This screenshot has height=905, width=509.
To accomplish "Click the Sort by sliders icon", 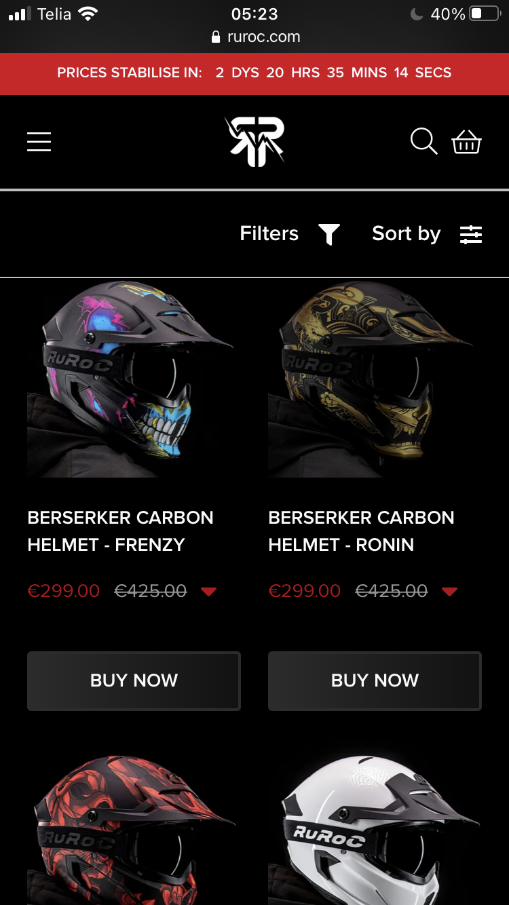I will click(471, 234).
